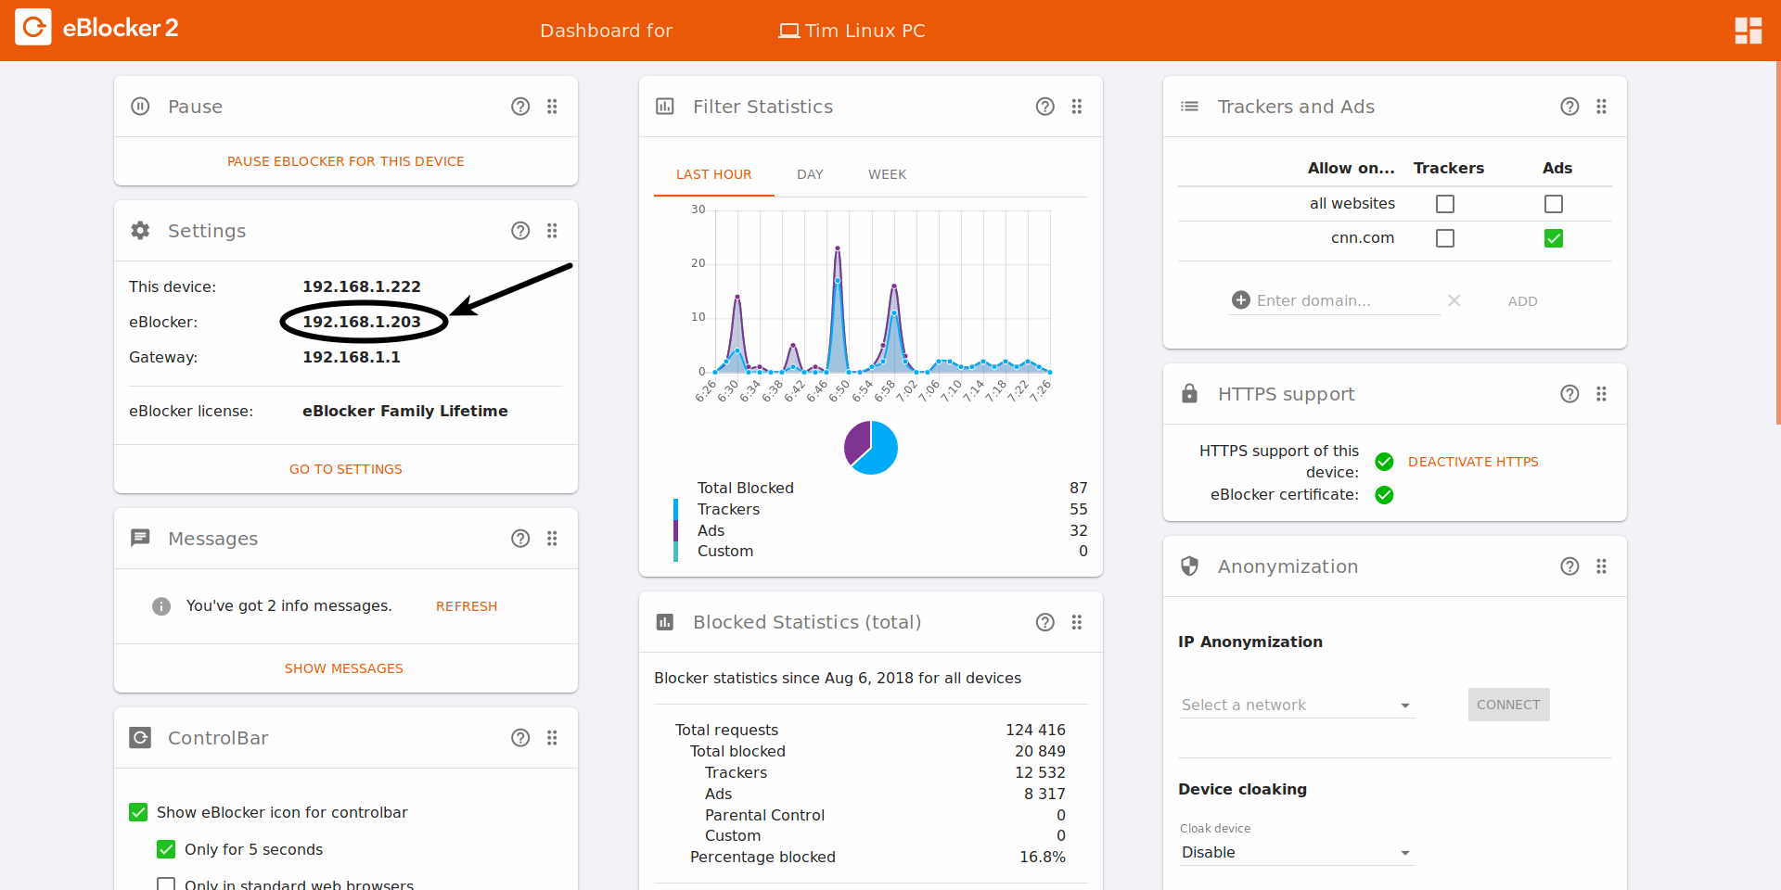This screenshot has height=890, width=1781.
Task: Open the dashboard layout grid icon
Action: click(x=1749, y=30)
